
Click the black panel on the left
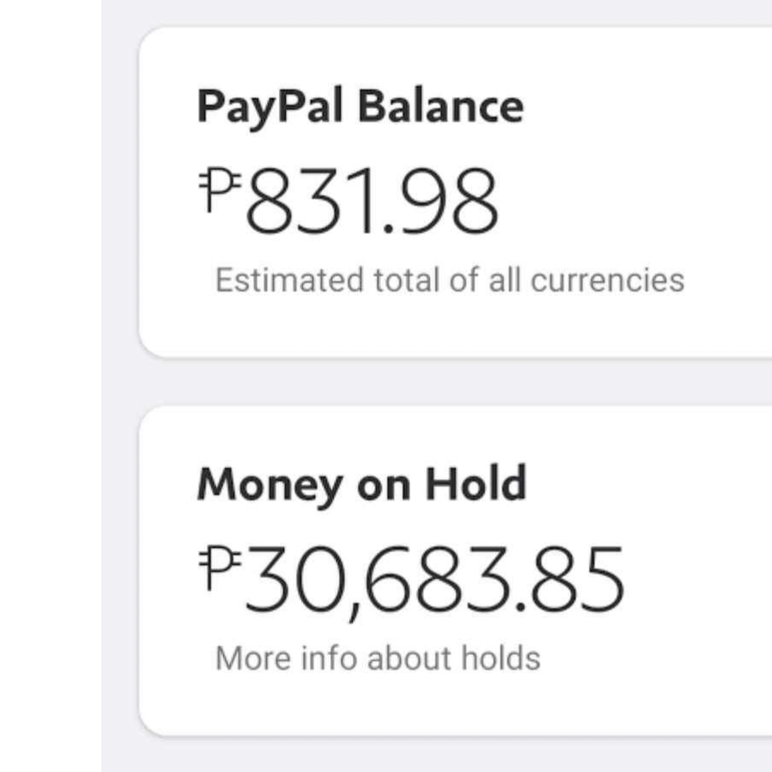(50, 386)
